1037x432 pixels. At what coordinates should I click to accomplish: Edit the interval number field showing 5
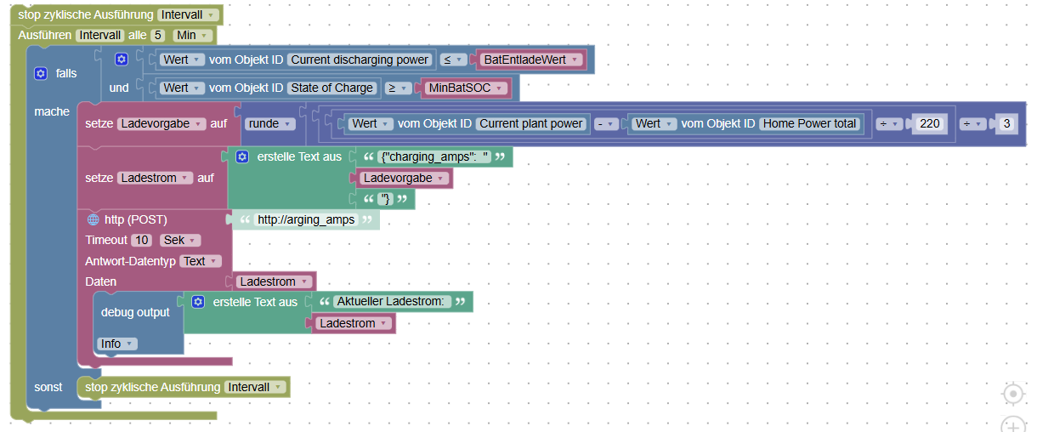point(157,36)
